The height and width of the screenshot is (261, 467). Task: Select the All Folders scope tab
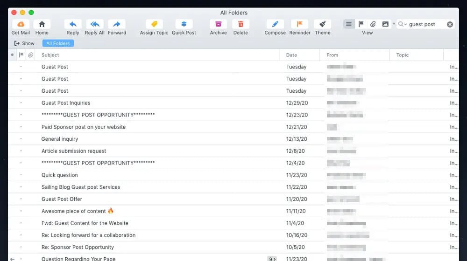click(58, 43)
